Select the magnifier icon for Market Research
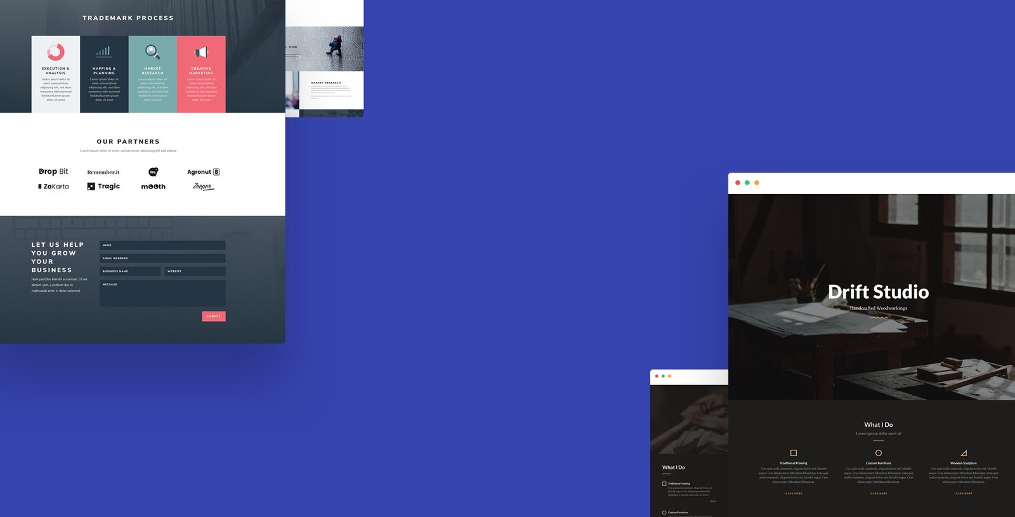Image resolution: width=1015 pixels, height=517 pixels. coord(152,51)
